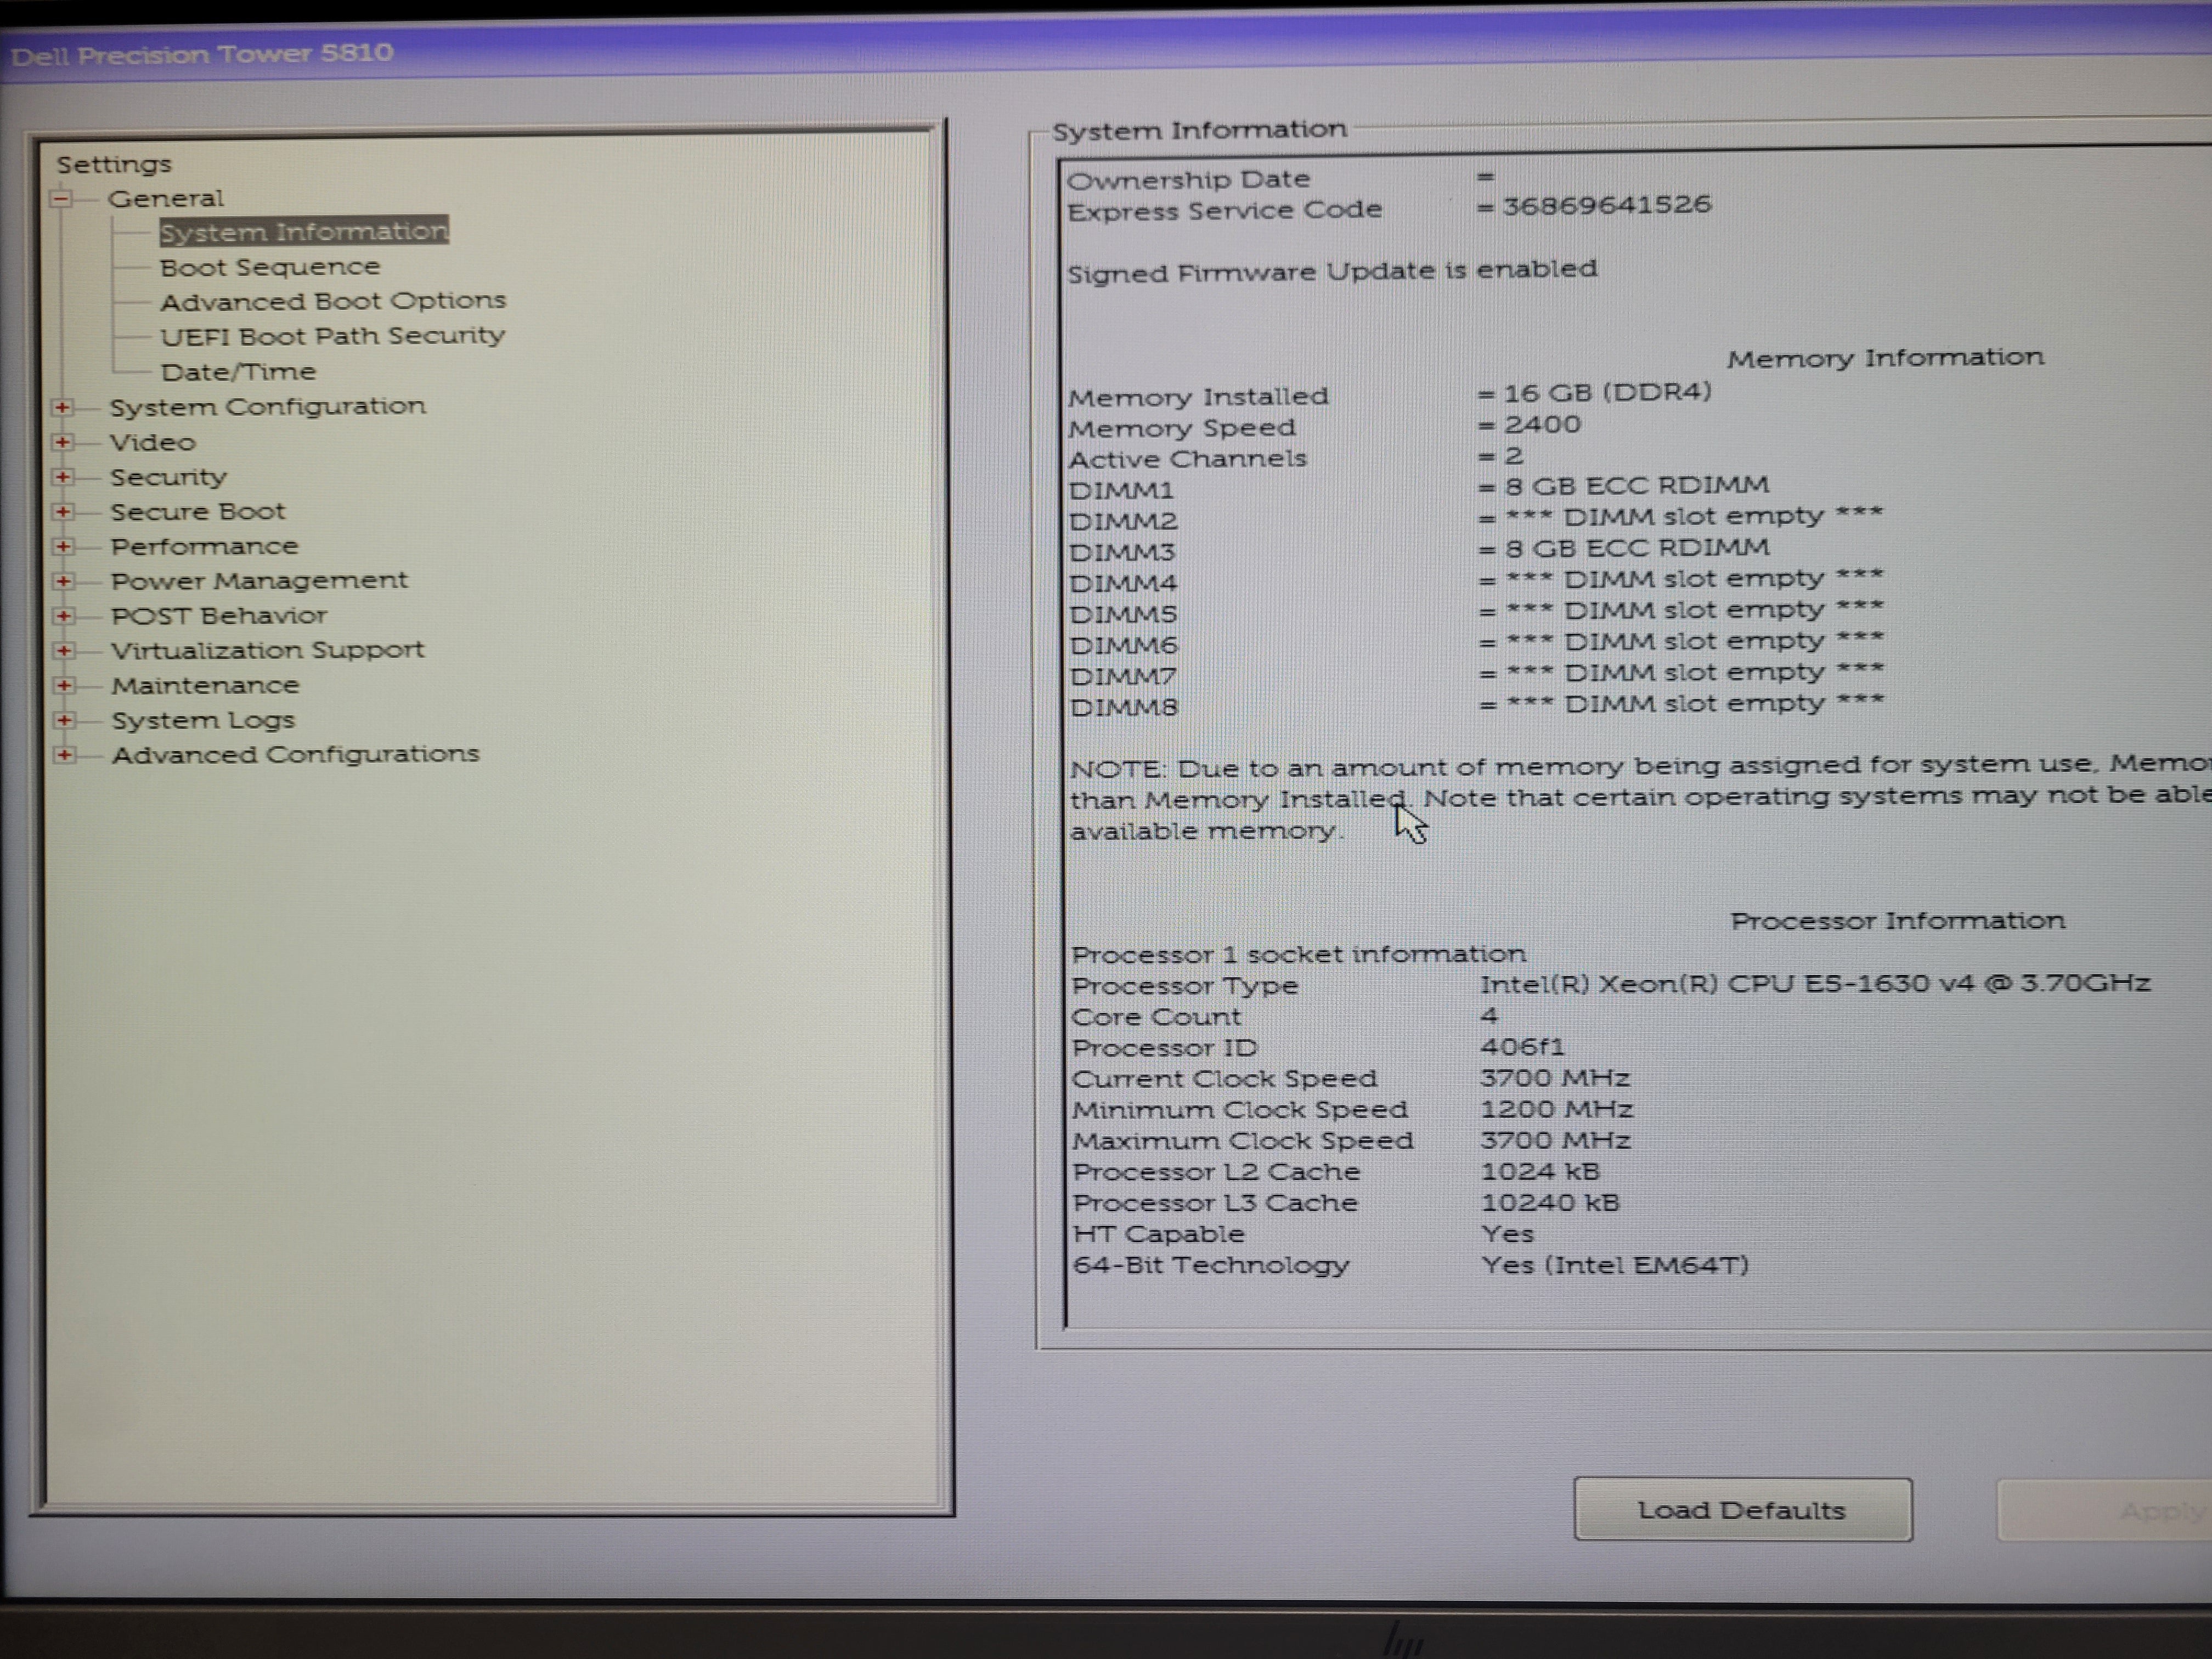The height and width of the screenshot is (1659, 2212).
Task: Expand the Maintenance node
Action: tap(65, 685)
